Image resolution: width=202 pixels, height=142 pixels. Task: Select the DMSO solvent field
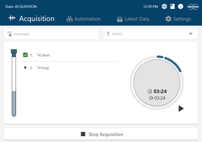click(144, 34)
